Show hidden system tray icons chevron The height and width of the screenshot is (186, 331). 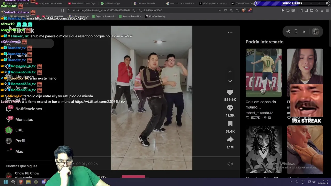291,182
